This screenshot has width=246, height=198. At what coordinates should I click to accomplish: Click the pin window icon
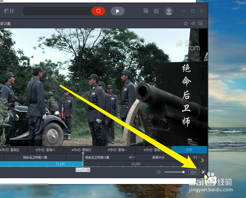tap(193, 24)
